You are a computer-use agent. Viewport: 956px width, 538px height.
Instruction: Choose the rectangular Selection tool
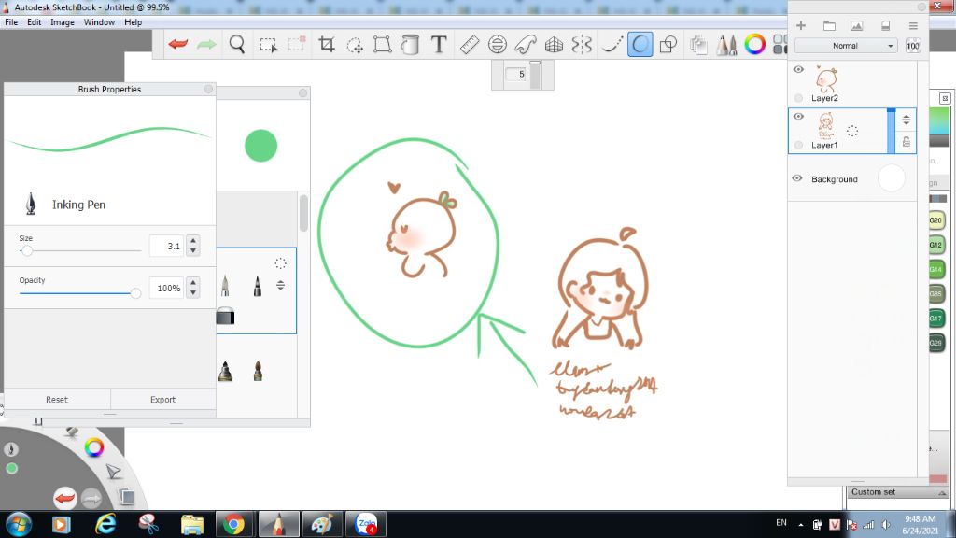268,45
